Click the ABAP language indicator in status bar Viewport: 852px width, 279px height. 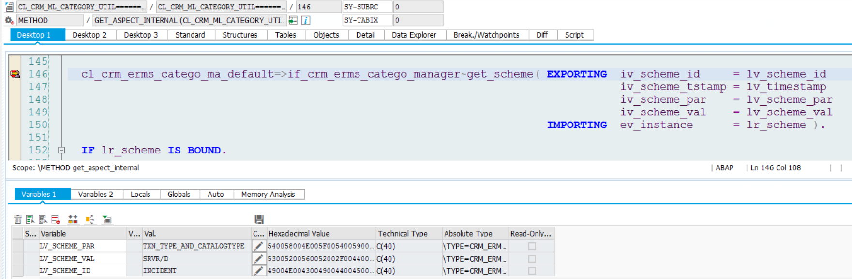[x=724, y=167]
